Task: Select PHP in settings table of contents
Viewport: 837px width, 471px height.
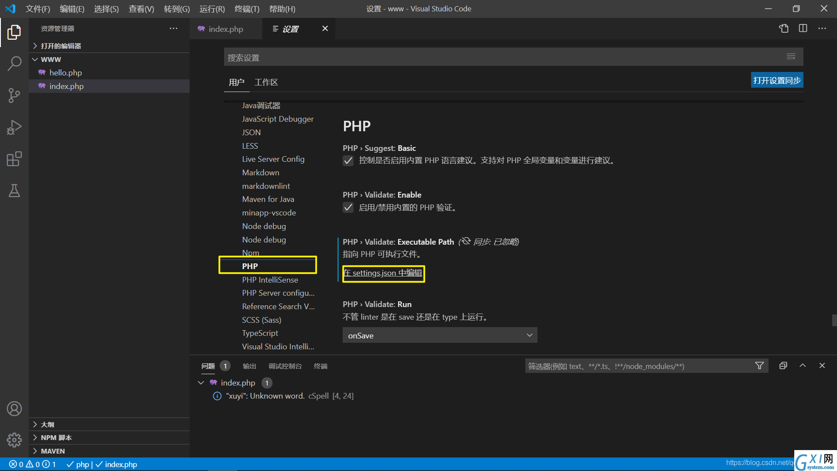Action: (250, 266)
